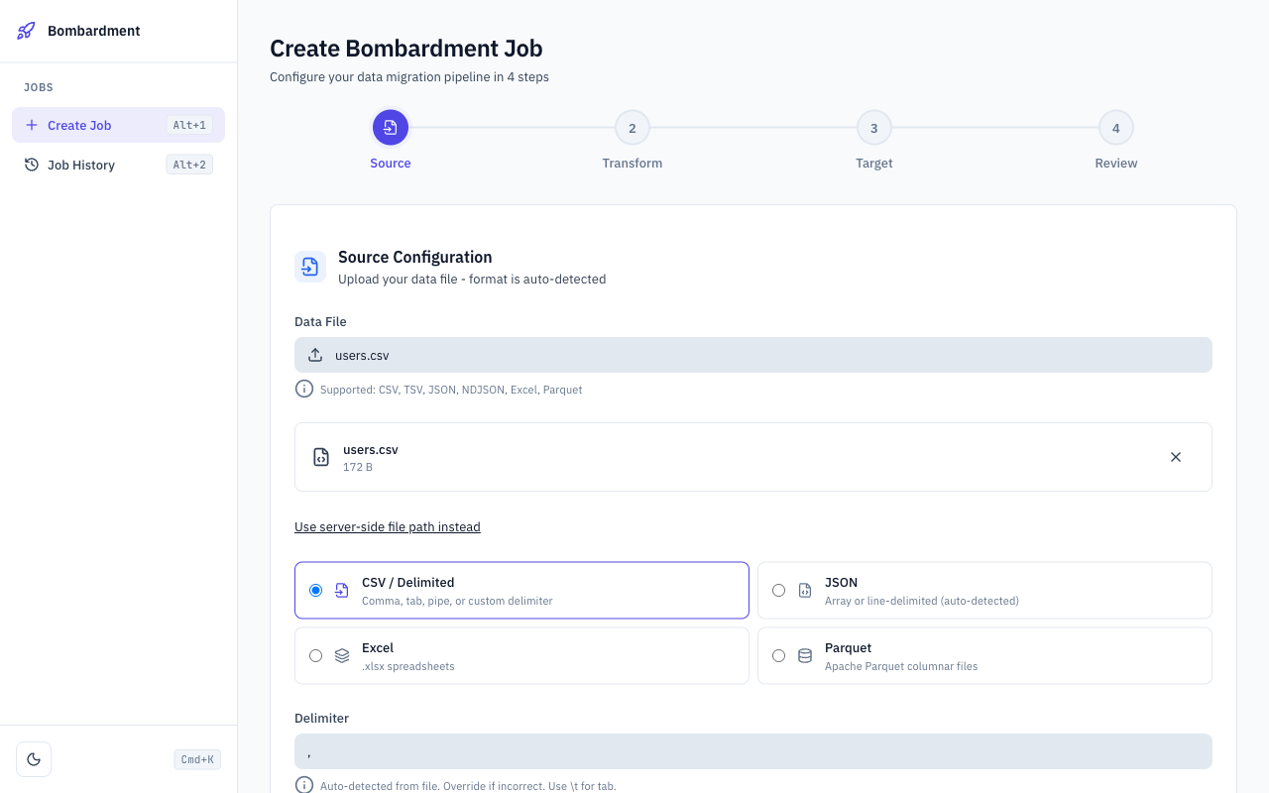Switch to Job History
This screenshot has height=793, width=1269.
click(80, 165)
